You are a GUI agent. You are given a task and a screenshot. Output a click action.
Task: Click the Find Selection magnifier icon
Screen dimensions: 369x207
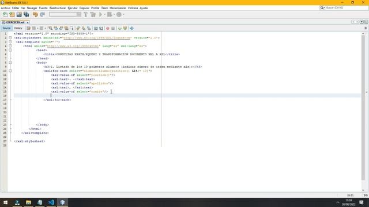pos(50,28)
